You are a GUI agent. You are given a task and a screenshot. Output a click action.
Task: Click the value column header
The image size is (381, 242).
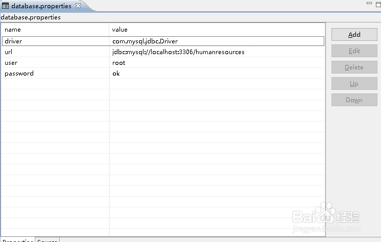[217, 30]
